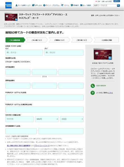Click middle home phone number box
Screen dimensions: 124x167
pos(44,72)
